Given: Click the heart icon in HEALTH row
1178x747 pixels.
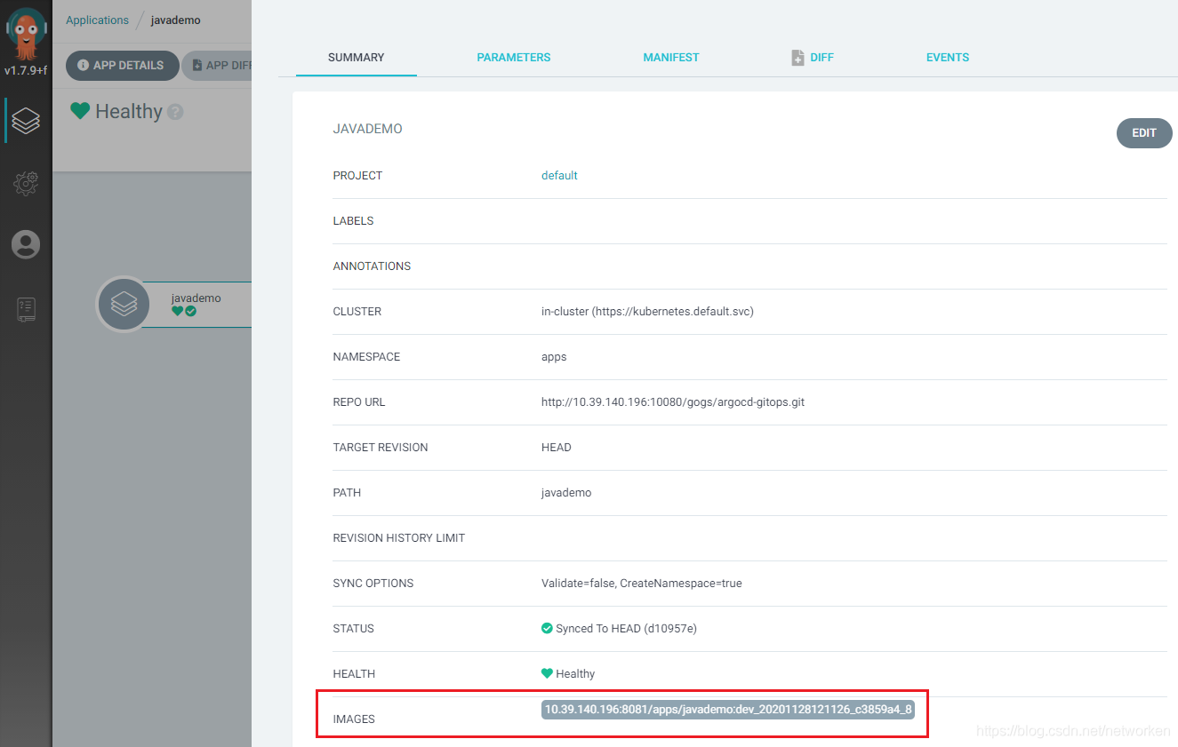Looking at the screenshot, I should (x=547, y=673).
